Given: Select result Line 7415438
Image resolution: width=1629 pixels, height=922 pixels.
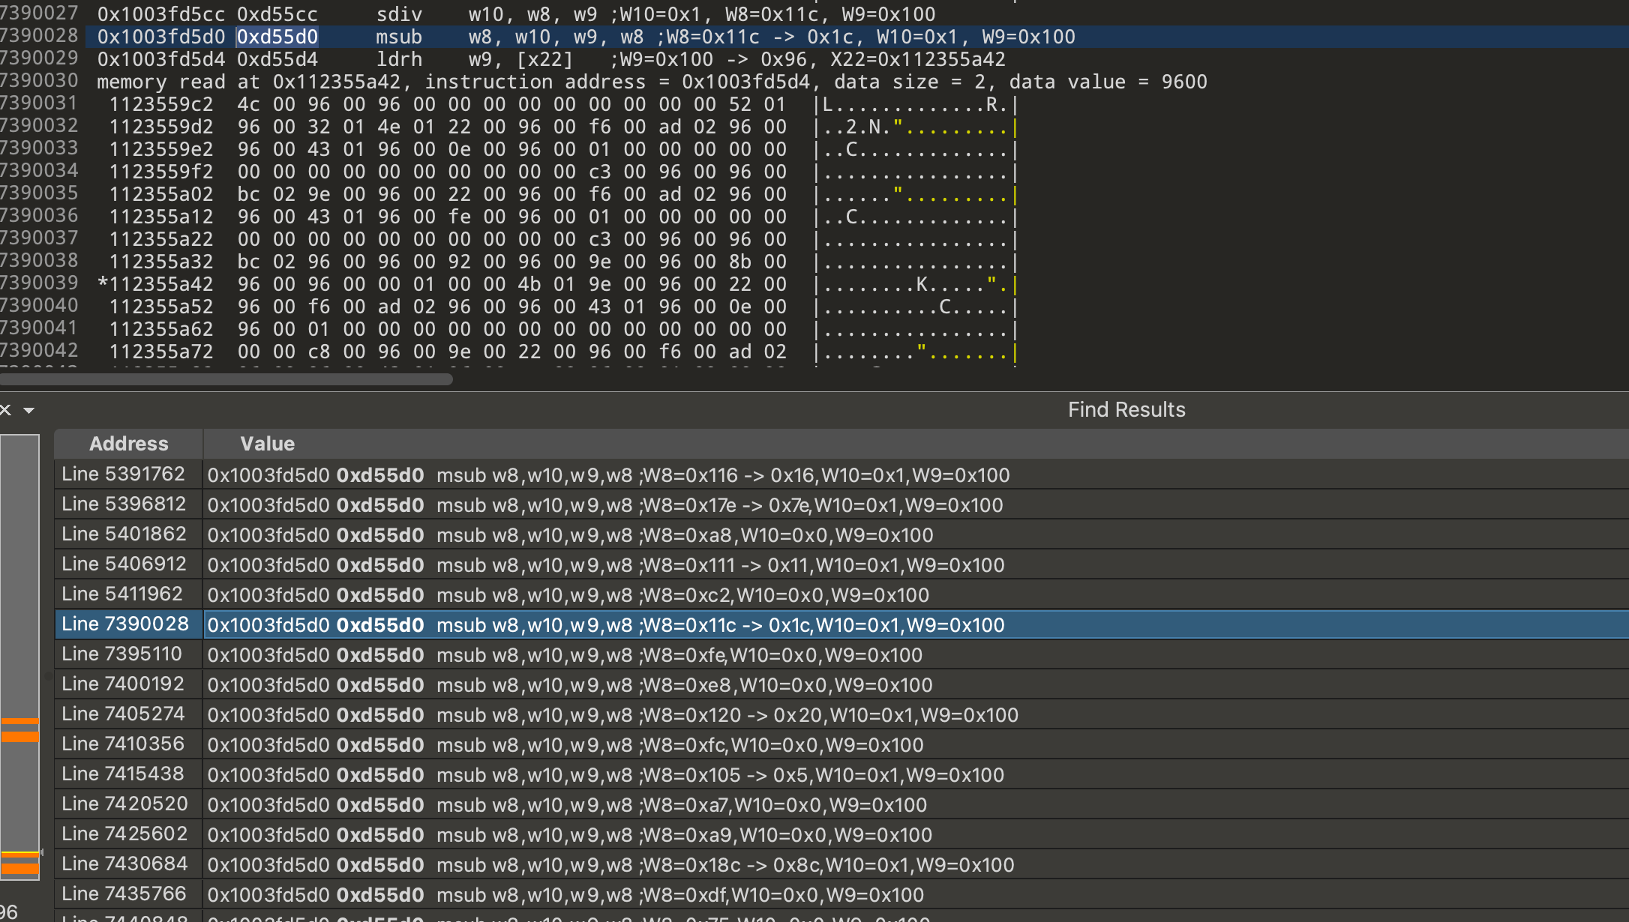Looking at the screenshot, I should [124, 774].
